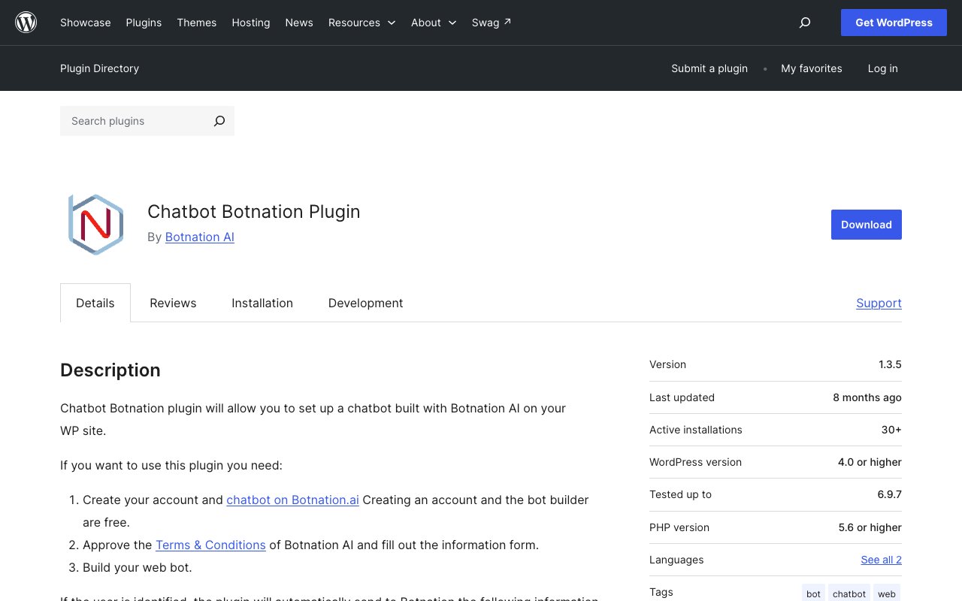Viewport: 962px width, 601px height.
Task: Switch to the Development tab
Action: (x=365, y=303)
